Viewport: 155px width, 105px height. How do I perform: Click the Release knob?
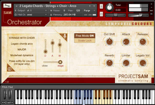pos(143,42)
